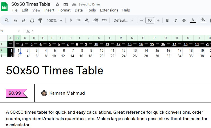The height and width of the screenshot is (128, 211).
Task: Click the search menus magnifier icon
Action: coord(7,20)
